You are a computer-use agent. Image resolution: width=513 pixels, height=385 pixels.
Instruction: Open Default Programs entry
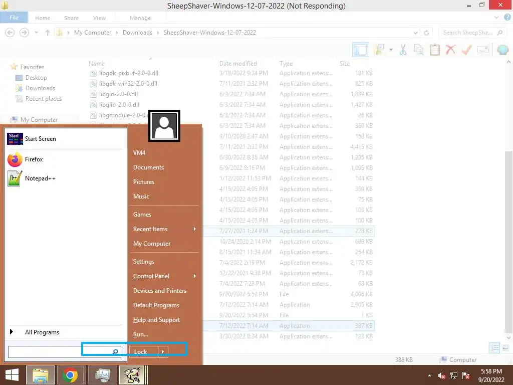click(x=156, y=305)
